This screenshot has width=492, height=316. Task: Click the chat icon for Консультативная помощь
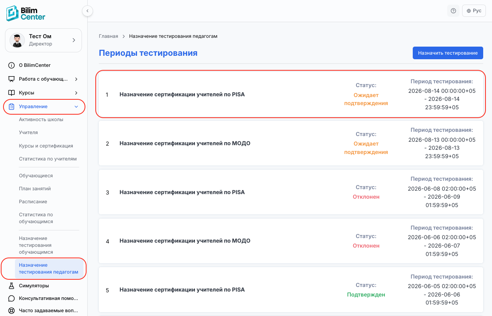pyautogui.click(x=11, y=298)
